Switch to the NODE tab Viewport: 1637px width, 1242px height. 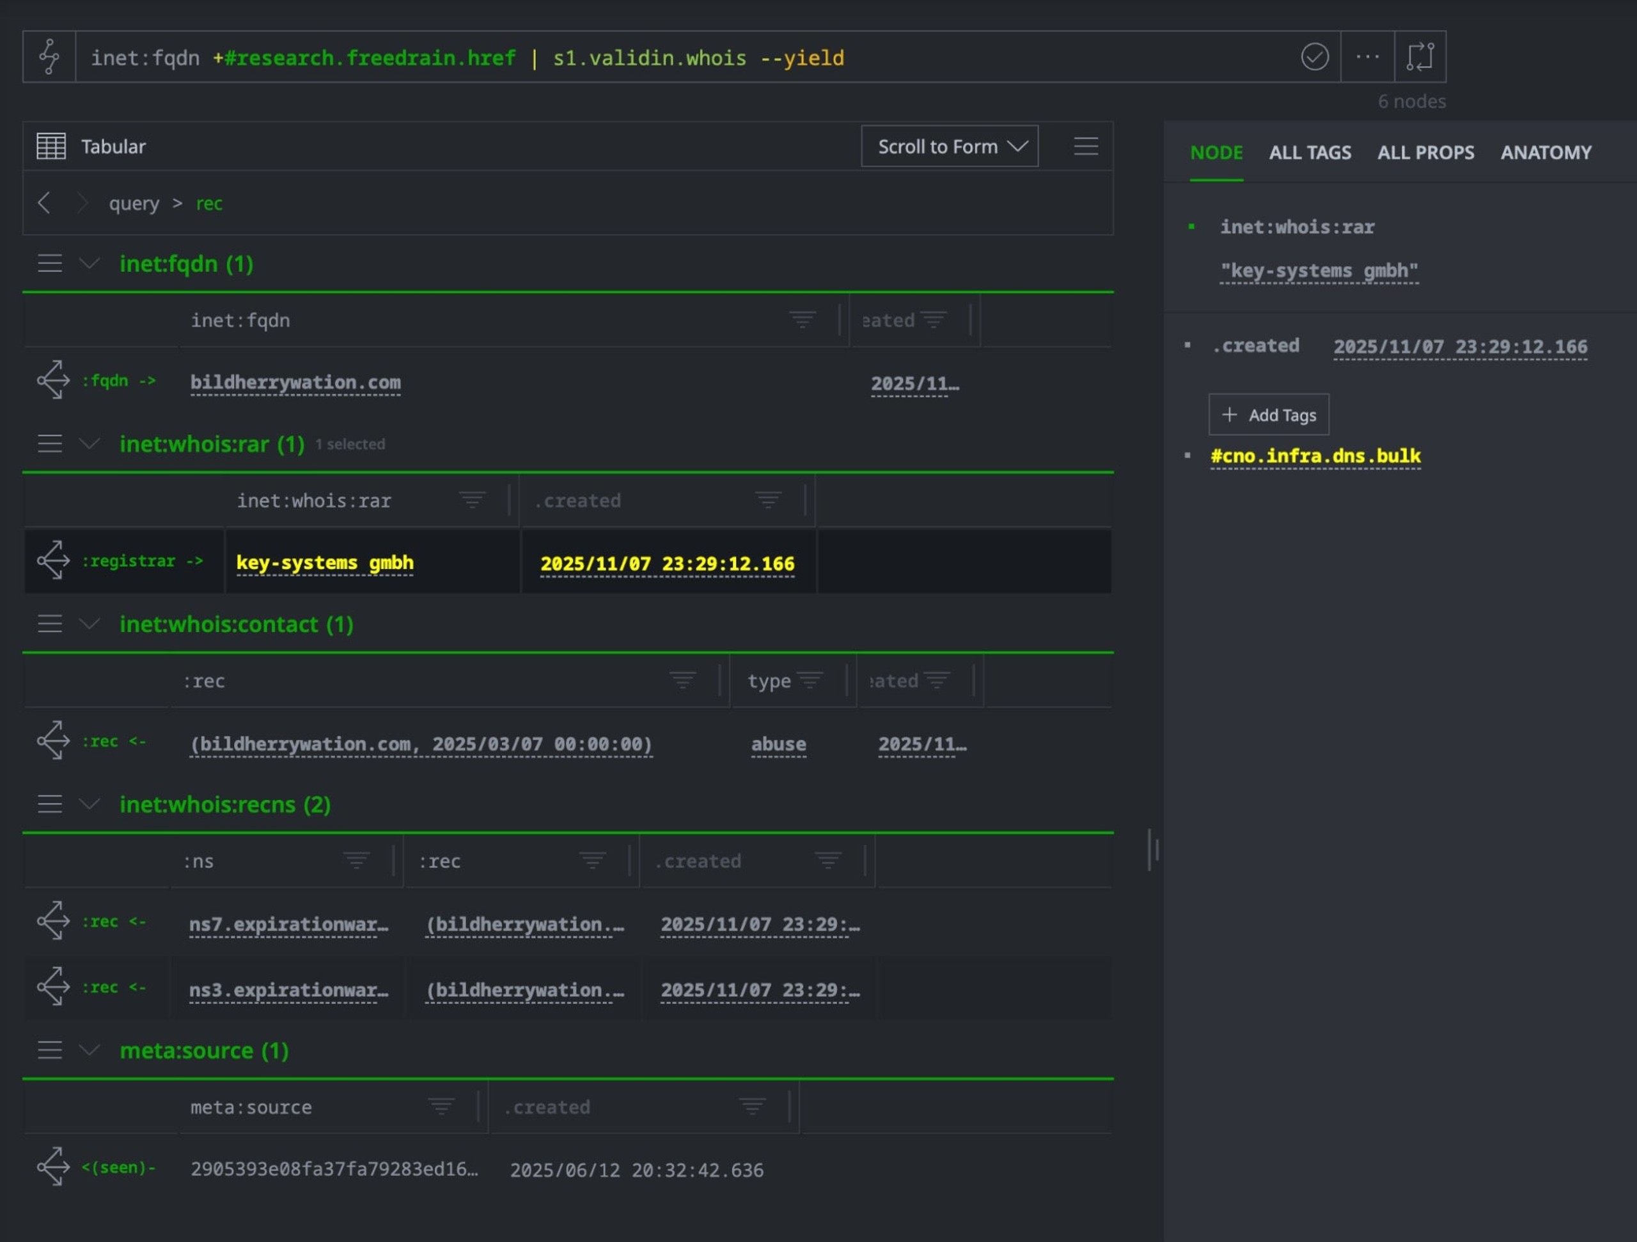click(x=1216, y=152)
